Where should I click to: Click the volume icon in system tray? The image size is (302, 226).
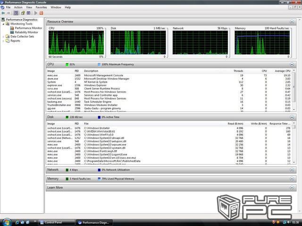click(289, 222)
